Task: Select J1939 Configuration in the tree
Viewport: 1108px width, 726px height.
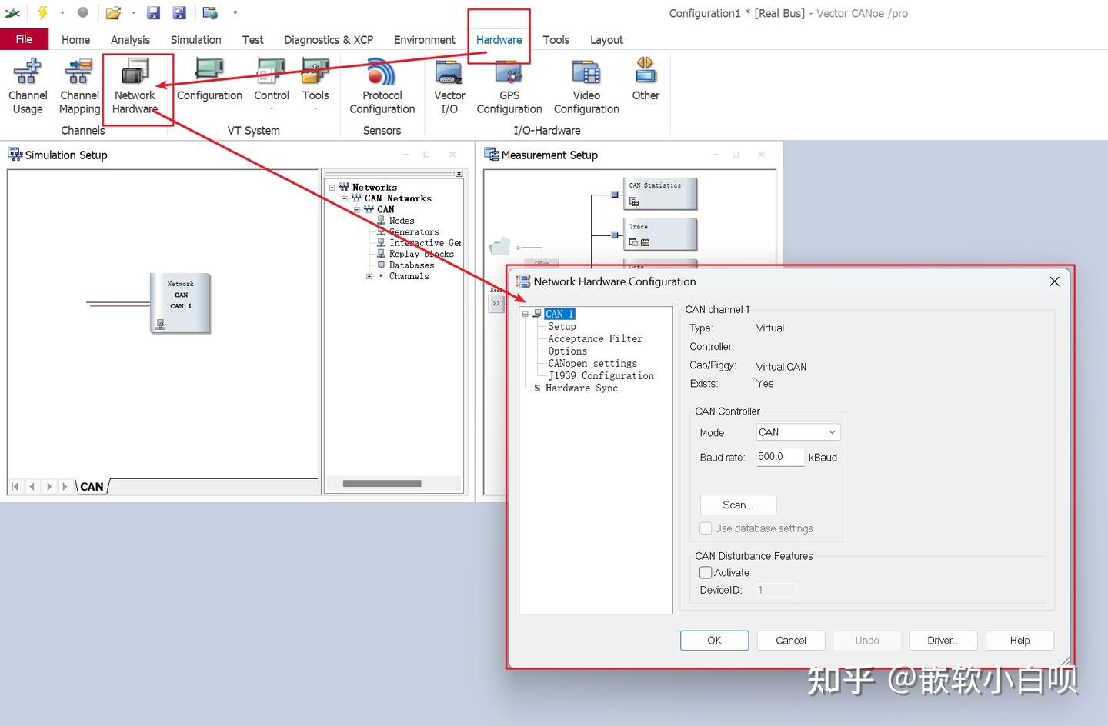Action: click(601, 375)
